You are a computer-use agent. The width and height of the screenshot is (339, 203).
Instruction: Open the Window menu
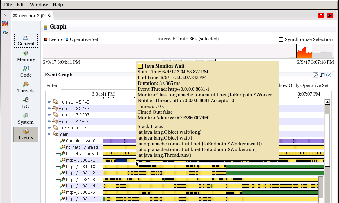[x=38, y=4]
